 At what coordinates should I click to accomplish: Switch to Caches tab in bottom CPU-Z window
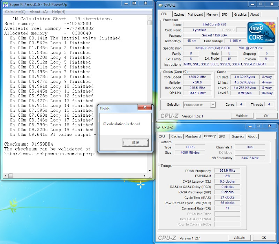tap(176, 136)
